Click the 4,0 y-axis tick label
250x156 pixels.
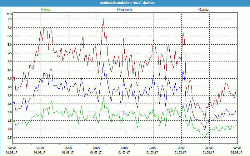click(x=10, y=79)
